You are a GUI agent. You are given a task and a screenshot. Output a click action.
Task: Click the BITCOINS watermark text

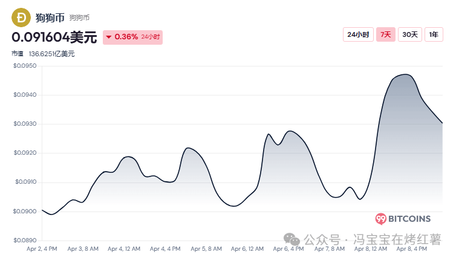coord(410,219)
